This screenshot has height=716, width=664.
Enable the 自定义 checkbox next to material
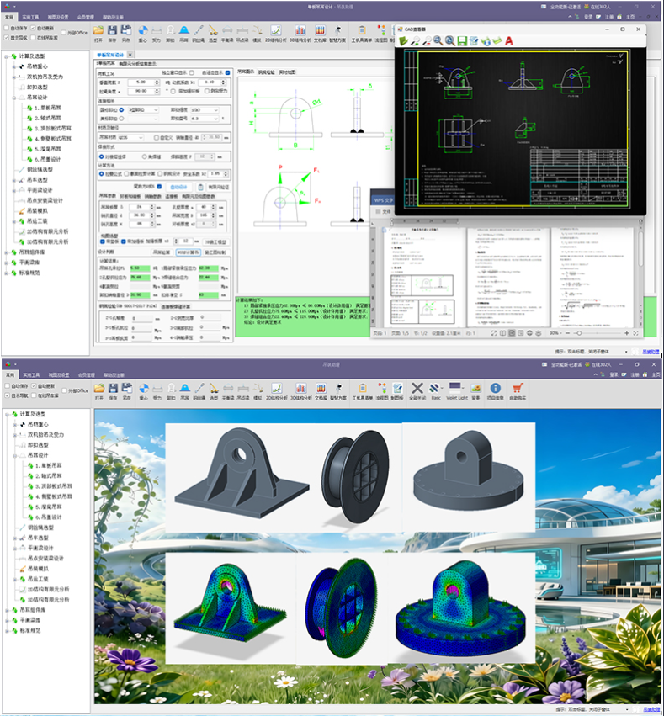(157, 137)
